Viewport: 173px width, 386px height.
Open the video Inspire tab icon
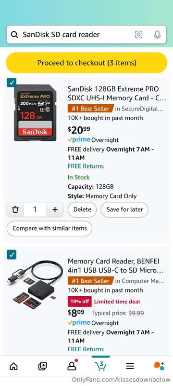pyautogui.click(x=42, y=366)
